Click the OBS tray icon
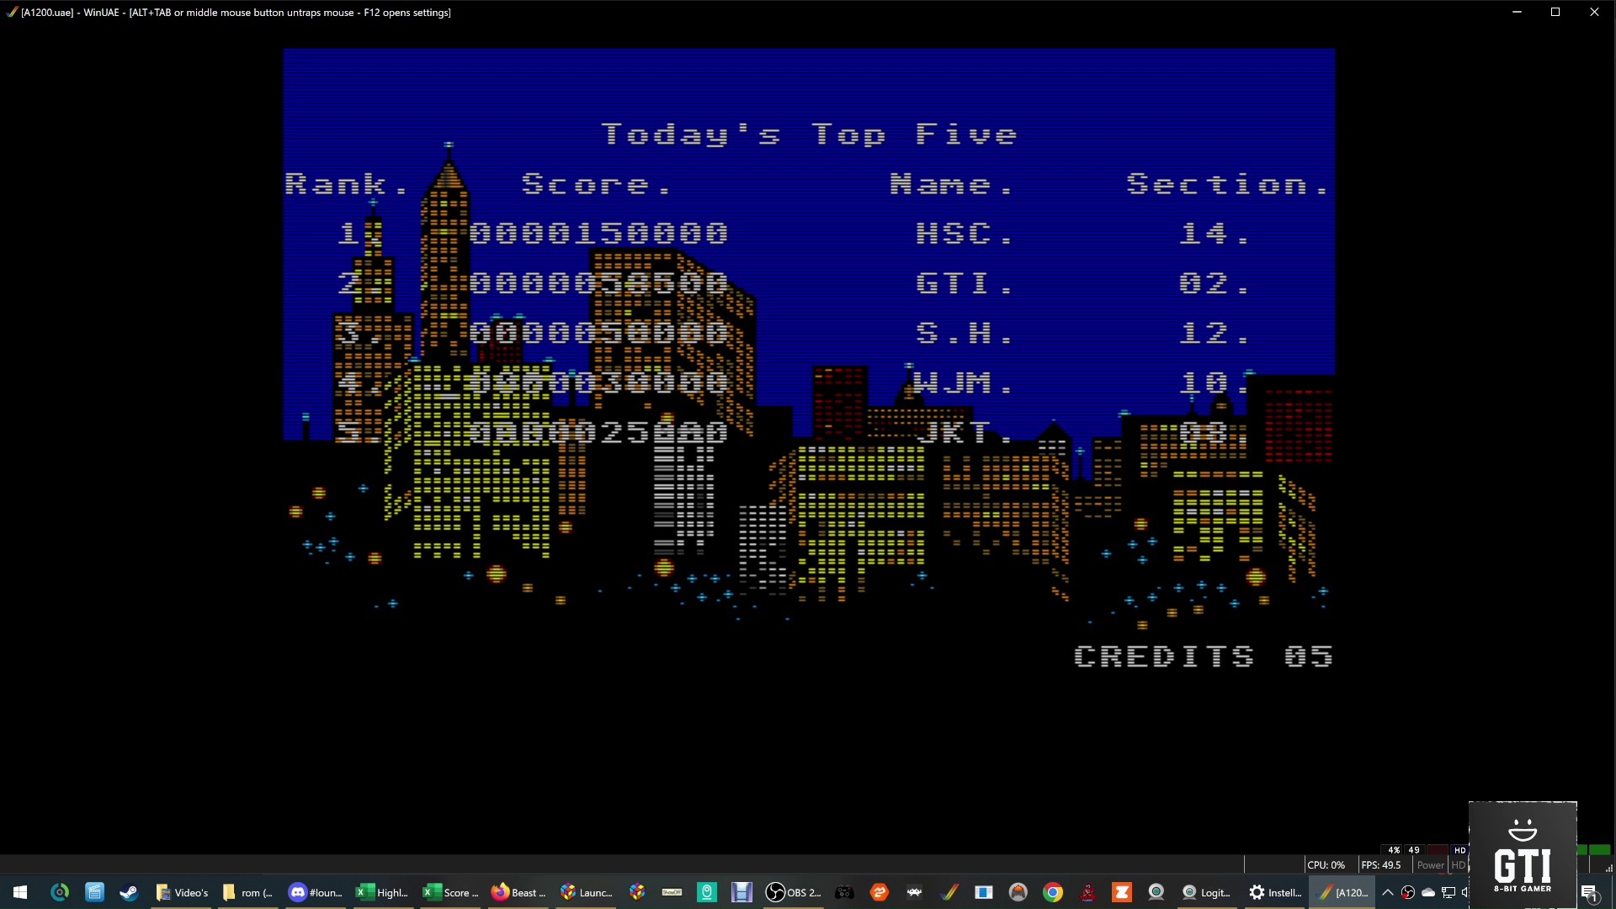The image size is (1616, 909). click(x=1408, y=892)
